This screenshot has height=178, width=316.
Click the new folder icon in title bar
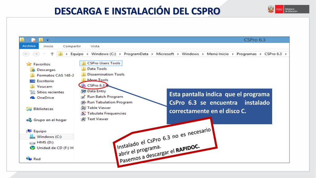(41, 40)
